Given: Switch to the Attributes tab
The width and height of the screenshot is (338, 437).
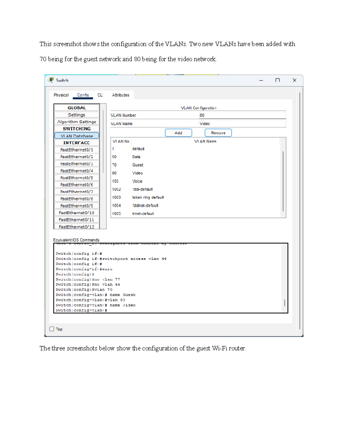Looking at the screenshot, I should pos(121,95).
